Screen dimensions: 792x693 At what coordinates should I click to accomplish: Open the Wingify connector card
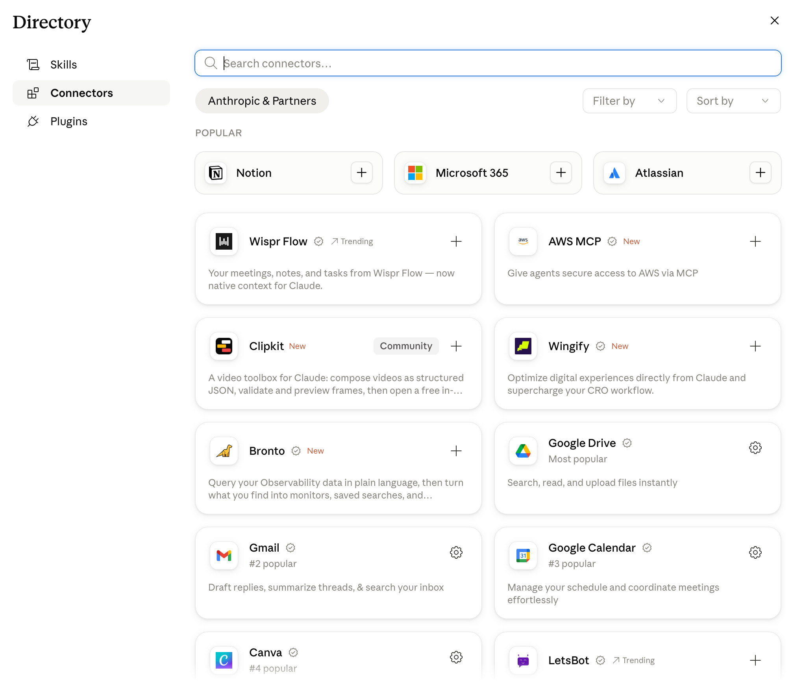[x=637, y=363]
